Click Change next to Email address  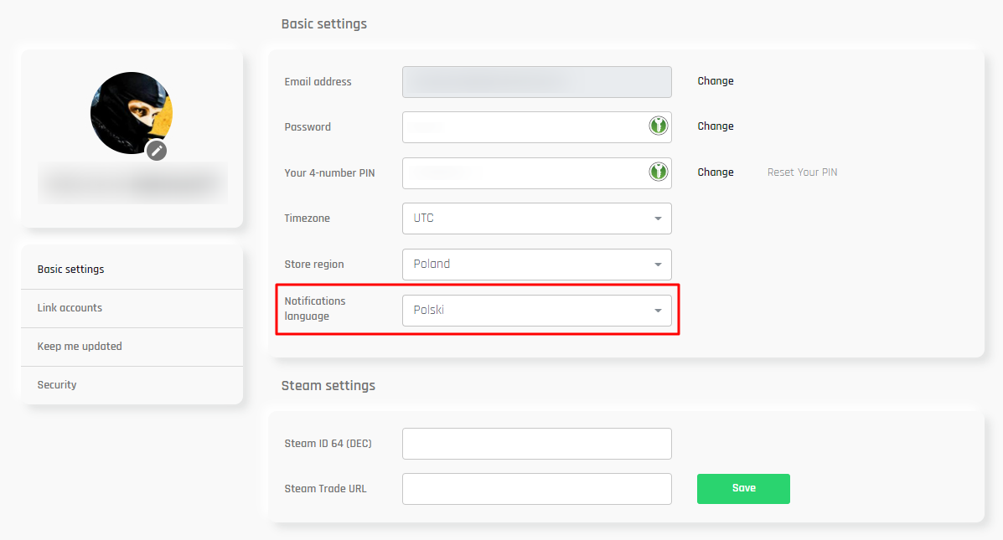pyautogui.click(x=715, y=81)
